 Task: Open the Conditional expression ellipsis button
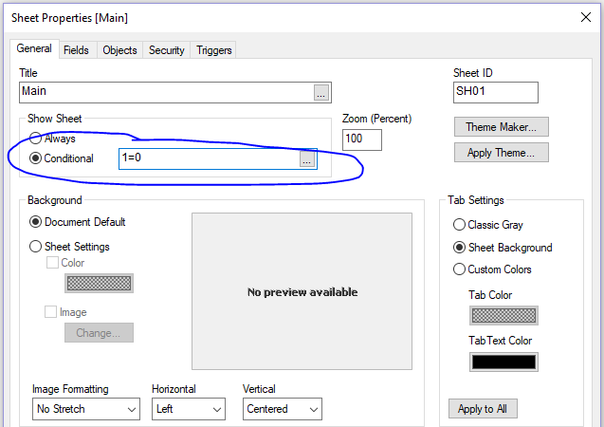click(x=306, y=159)
